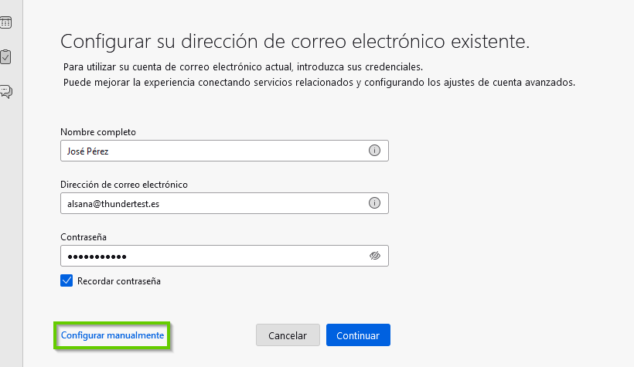Viewport: 634px width, 367px height.
Task: Click the info icon in Nombre completo field
Action: 374,151
